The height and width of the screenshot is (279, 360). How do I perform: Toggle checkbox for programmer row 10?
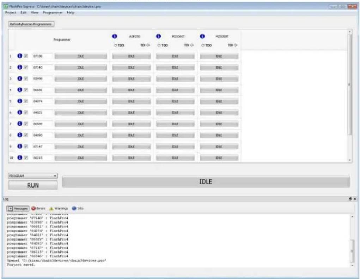point(26,158)
